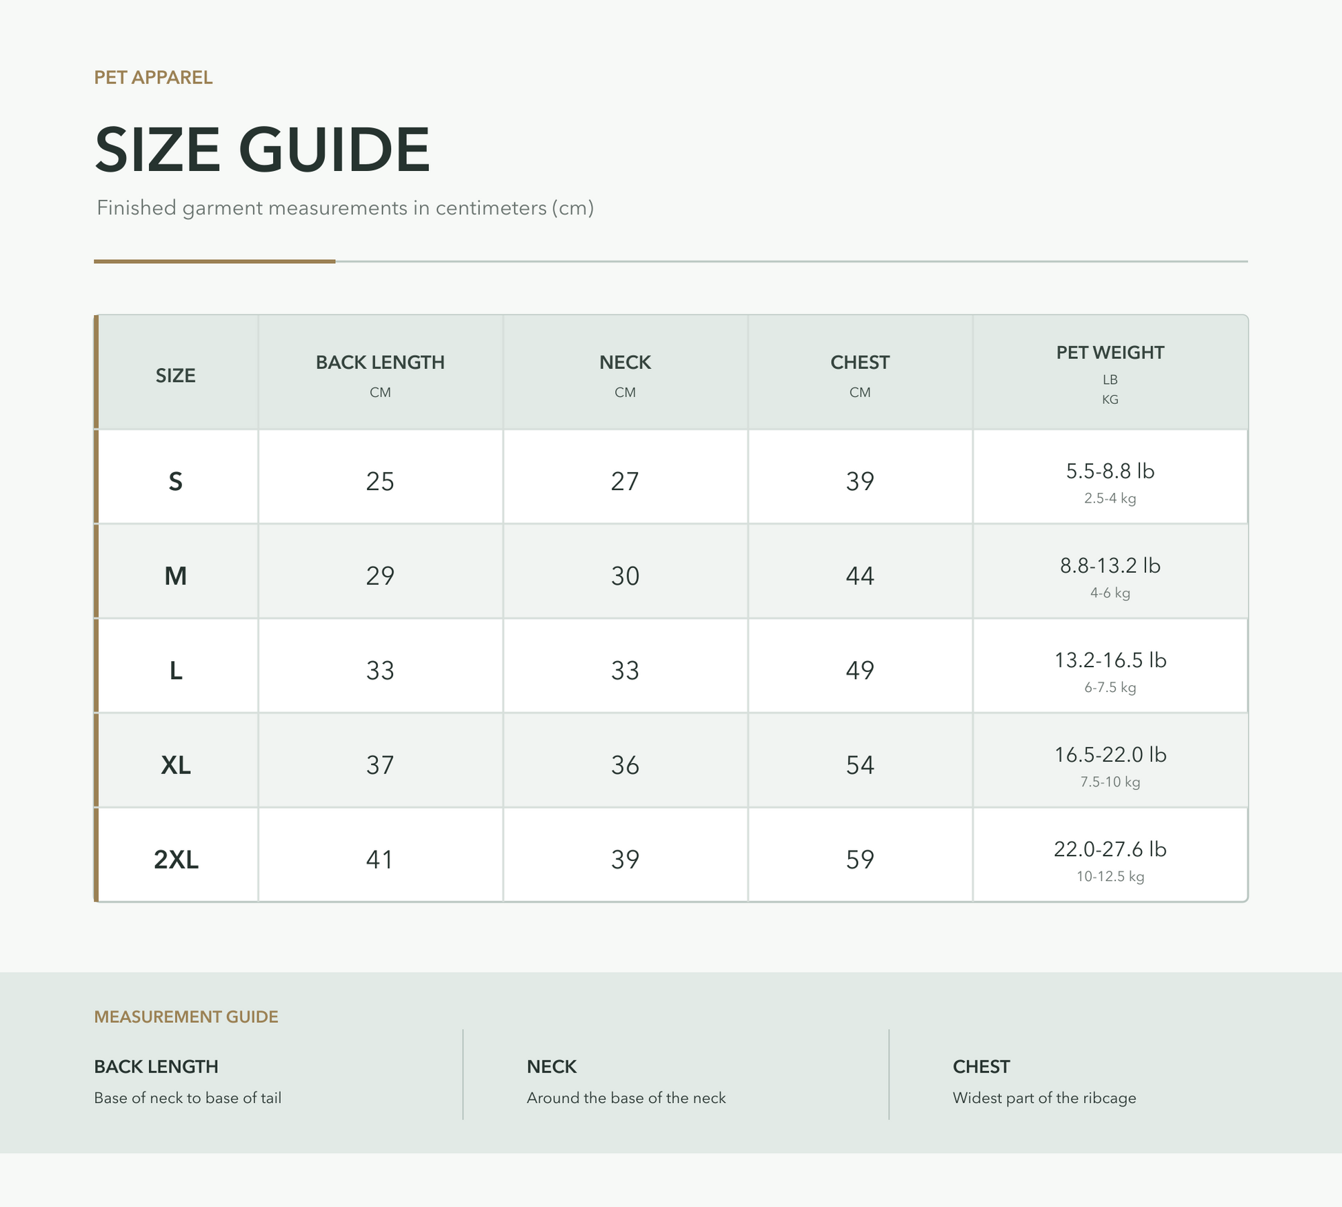Select the BACK LENGTH column header
The image size is (1342, 1207).
tap(380, 373)
